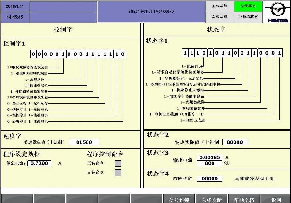Select the 变频器状态 status button
The height and width of the screenshot is (203, 291).
click(x=248, y=17)
